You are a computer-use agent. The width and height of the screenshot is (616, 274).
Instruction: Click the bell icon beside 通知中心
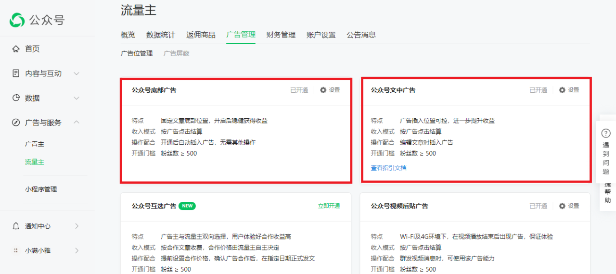tap(16, 226)
